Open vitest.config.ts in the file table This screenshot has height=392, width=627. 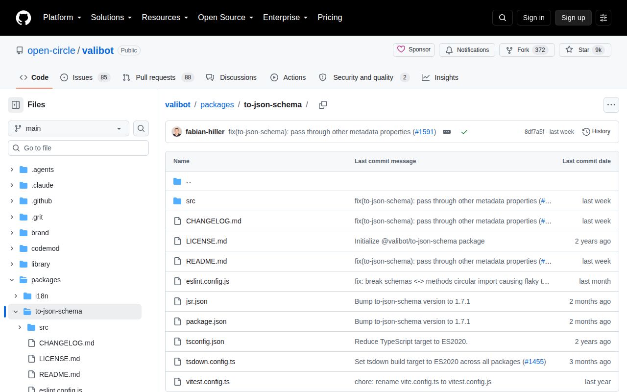[x=208, y=382]
